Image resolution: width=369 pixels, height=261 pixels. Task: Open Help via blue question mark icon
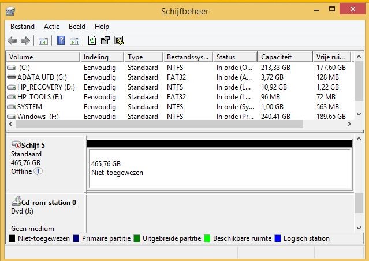[x=61, y=40]
